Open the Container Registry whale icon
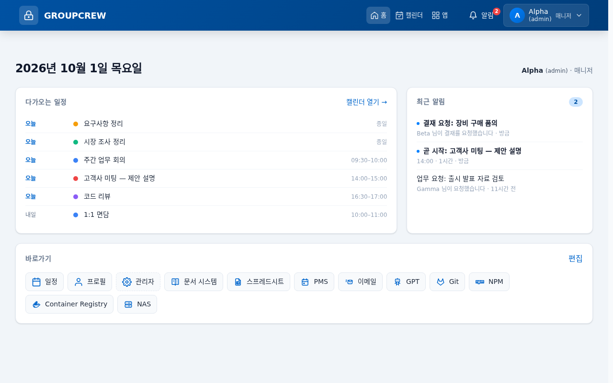This screenshot has width=613, height=383. [x=36, y=304]
